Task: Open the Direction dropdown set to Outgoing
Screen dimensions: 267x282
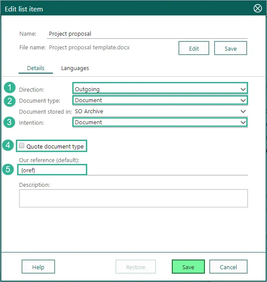Action: 160,89
